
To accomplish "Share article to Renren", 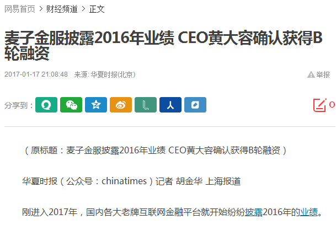I will click(x=170, y=105).
